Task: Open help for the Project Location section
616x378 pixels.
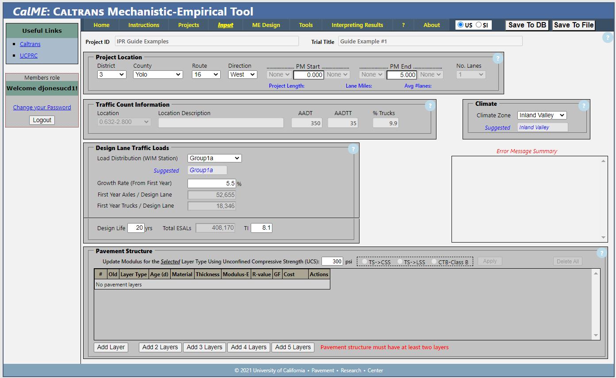Action: [x=497, y=58]
